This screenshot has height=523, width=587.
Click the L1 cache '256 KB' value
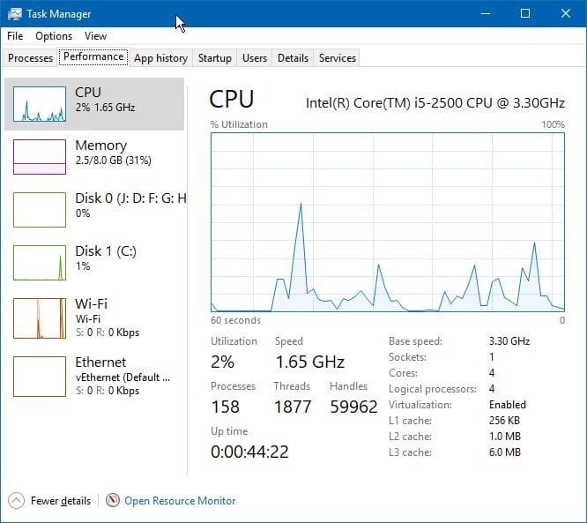504,421
